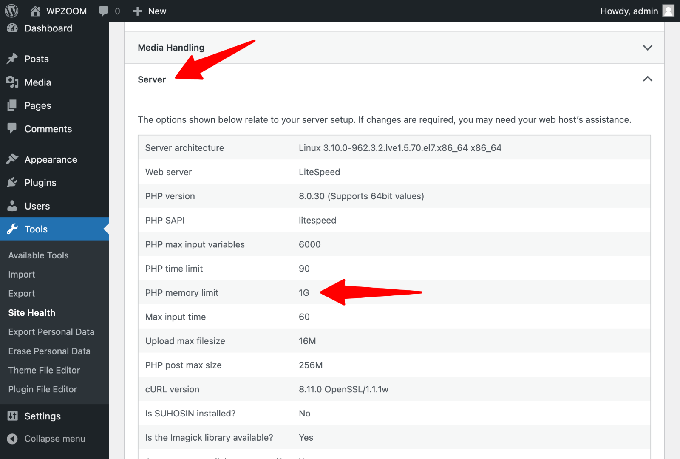
Task: Toggle the Server accordion heading
Action: click(x=152, y=79)
